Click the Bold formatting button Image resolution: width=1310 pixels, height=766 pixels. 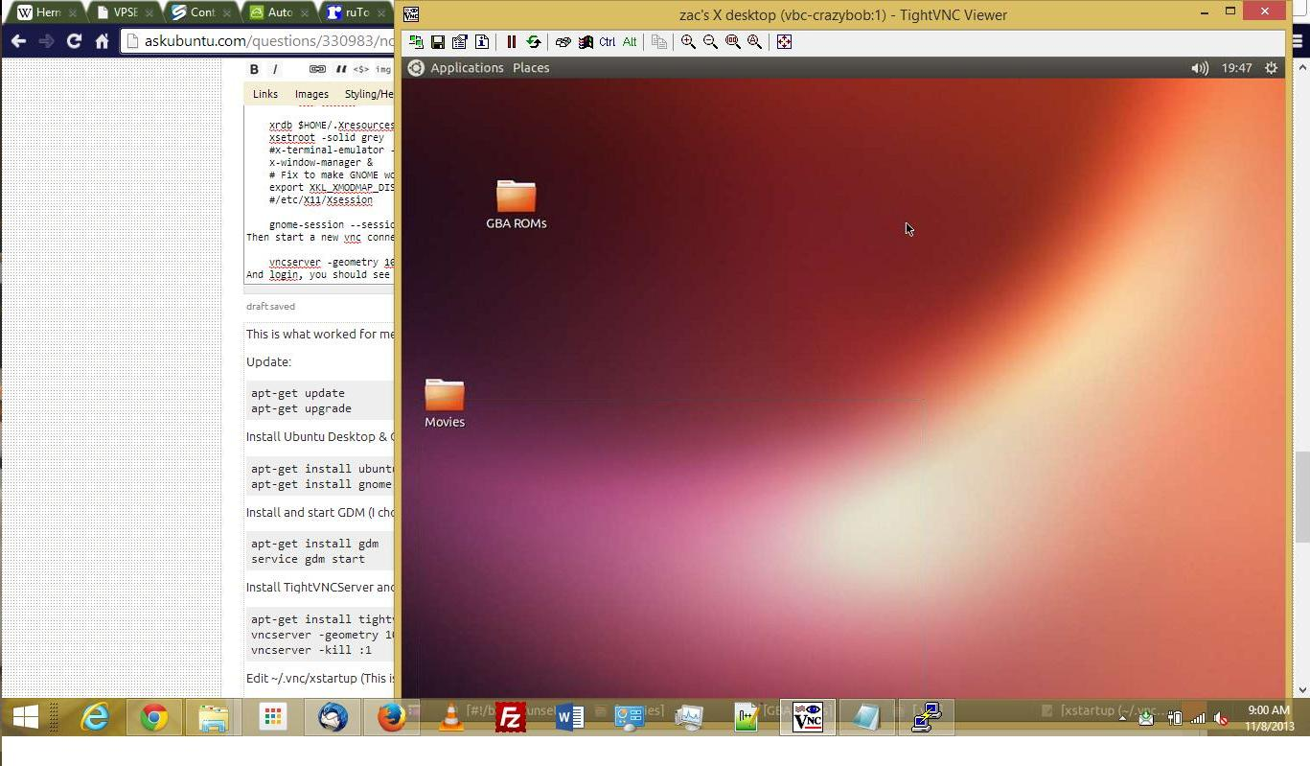click(254, 69)
